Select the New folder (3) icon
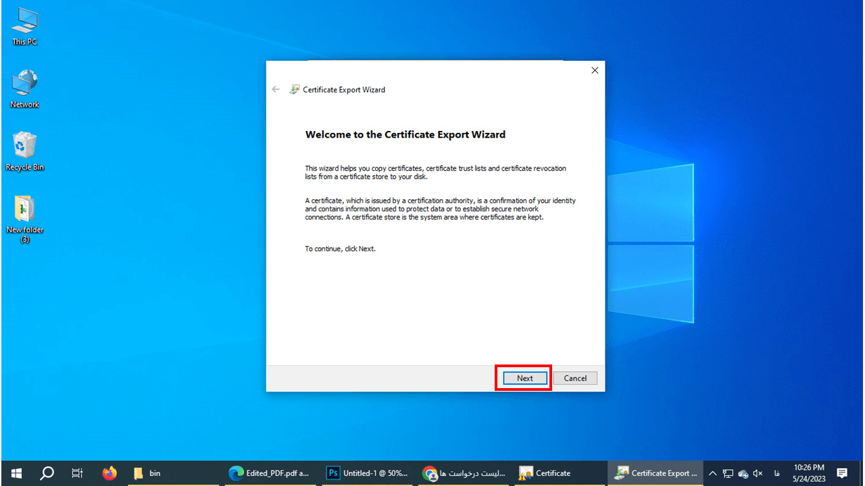Image resolution: width=865 pixels, height=486 pixels. [24, 215]
